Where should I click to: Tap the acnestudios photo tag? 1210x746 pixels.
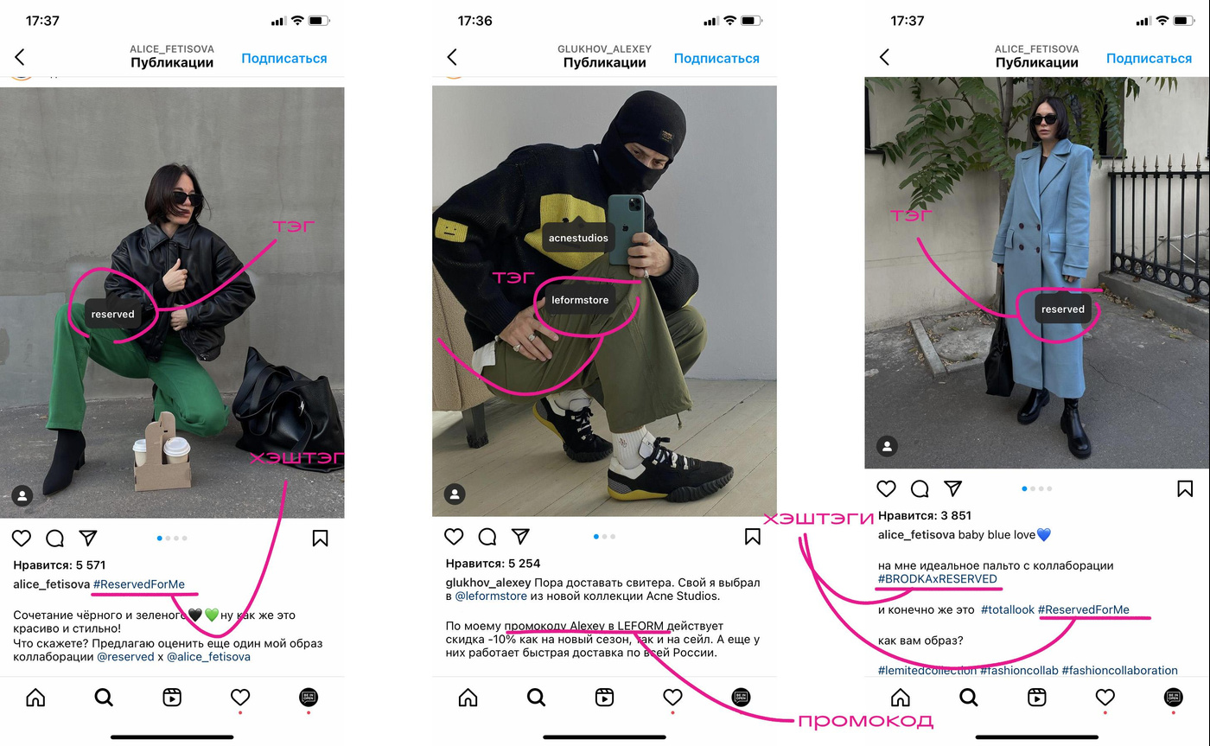pos(578,238)
